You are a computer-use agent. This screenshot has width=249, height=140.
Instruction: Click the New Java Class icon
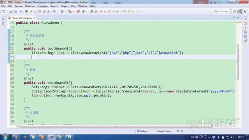click(x=83, y=11)
